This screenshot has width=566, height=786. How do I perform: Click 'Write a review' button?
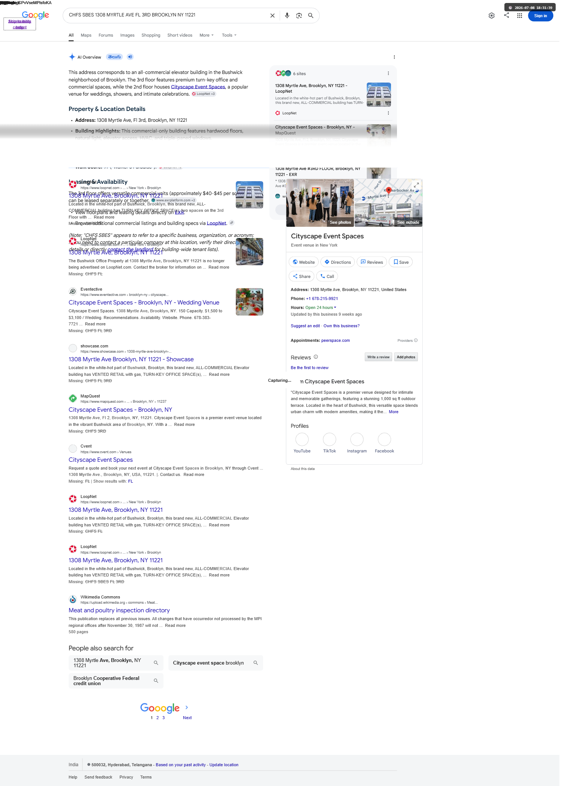[378, 357]
